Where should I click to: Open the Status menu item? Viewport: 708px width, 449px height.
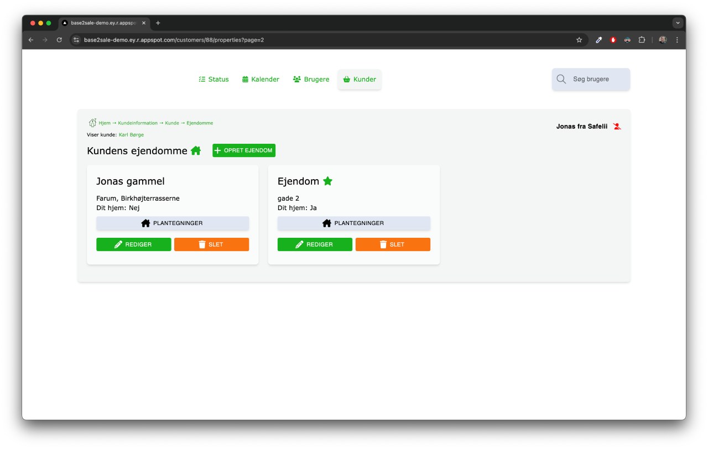(214, 79)
